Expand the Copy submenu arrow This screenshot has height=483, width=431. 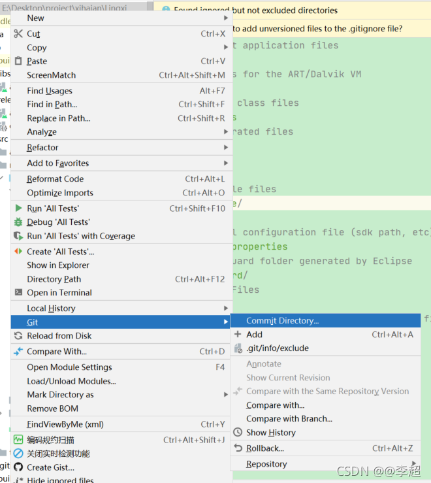tap(226, 47)
